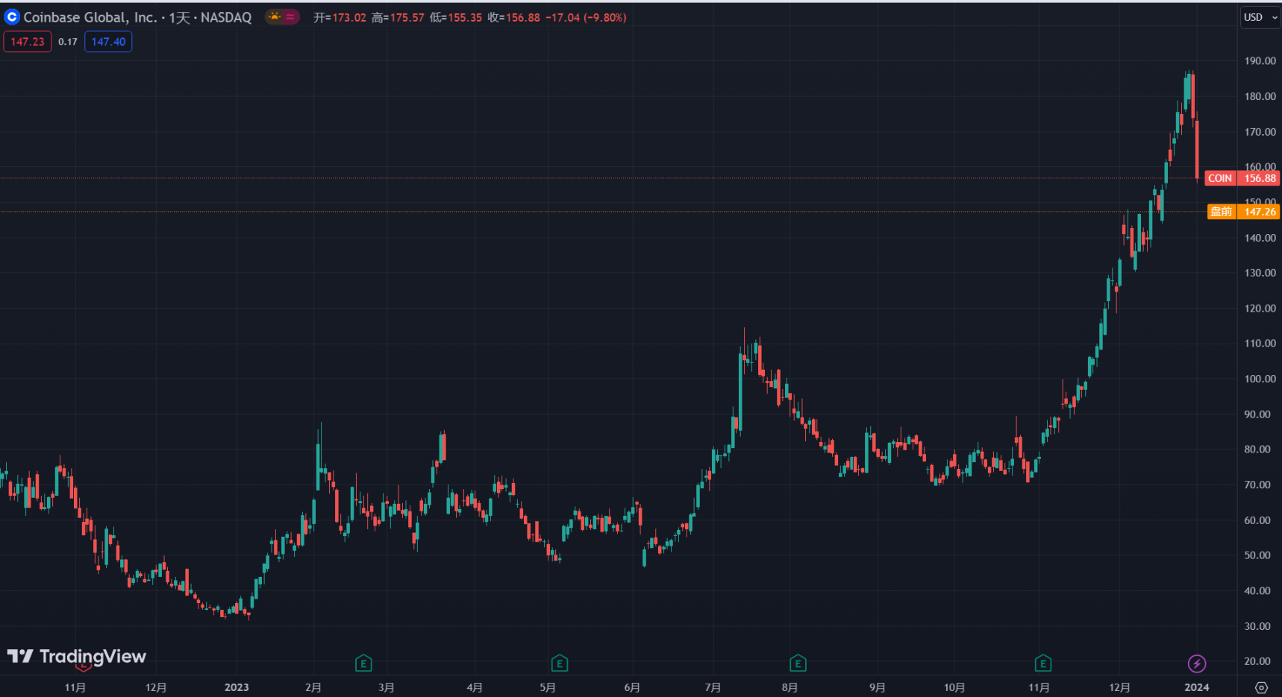Screen dimensions: 1282x697
Task: Click the purple lightning event marker
Action: 1197,663
